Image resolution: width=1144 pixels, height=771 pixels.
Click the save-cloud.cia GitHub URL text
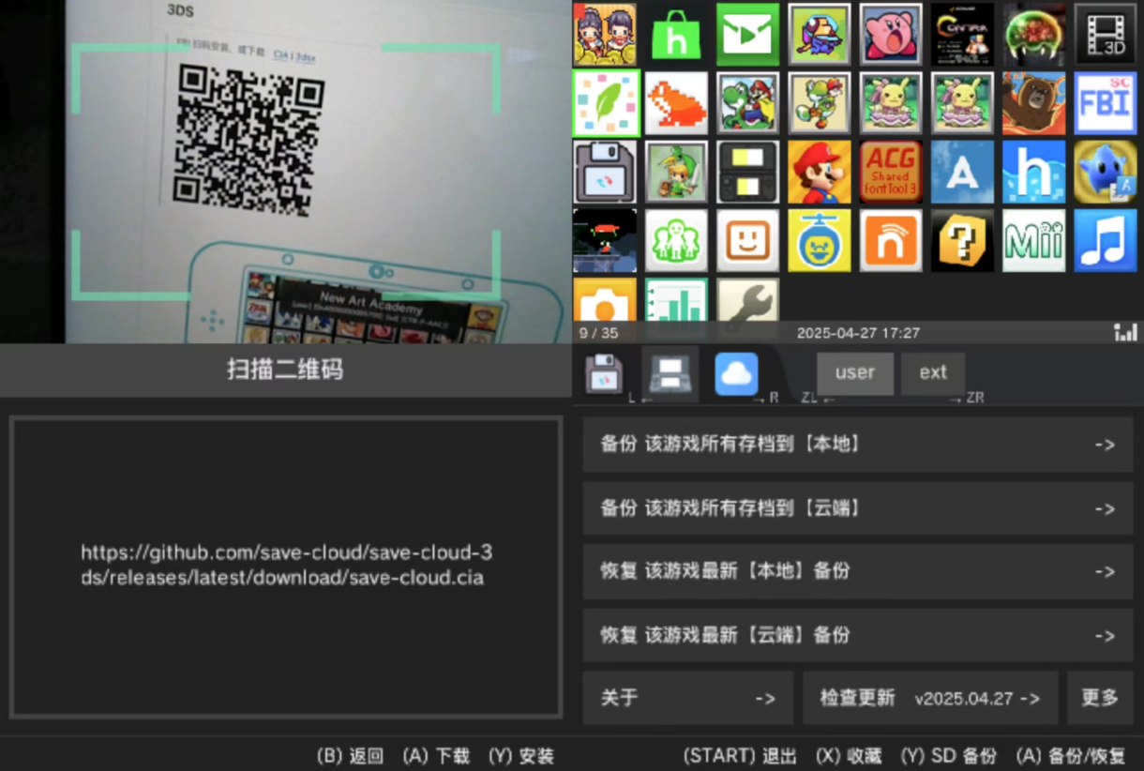coord(286,565)
